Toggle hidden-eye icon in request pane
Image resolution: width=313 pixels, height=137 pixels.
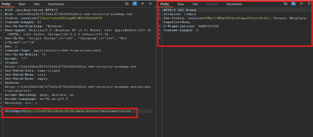pos(127,3)
